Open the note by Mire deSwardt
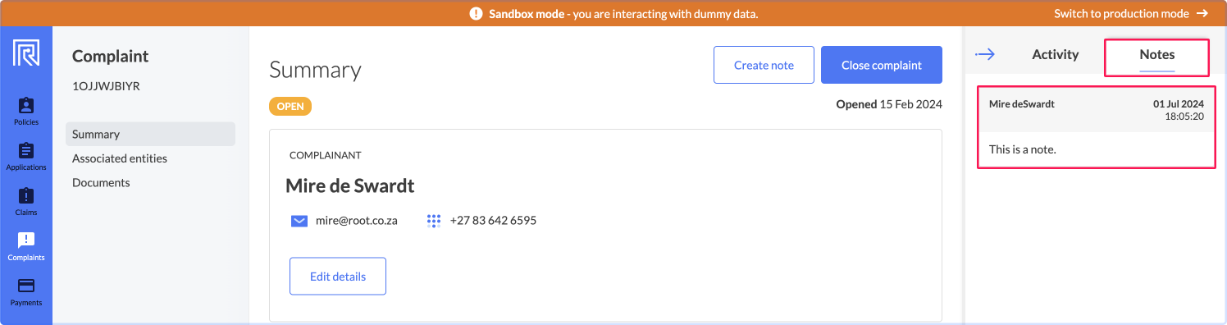This screenshot has height=325, width=1227. click(x=1097, y=127)
